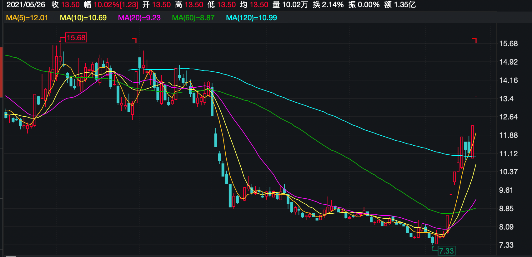Screen dimensions: 532x257
Task: Click the red corner marker above the chart middle
Action: click(134, 40)
